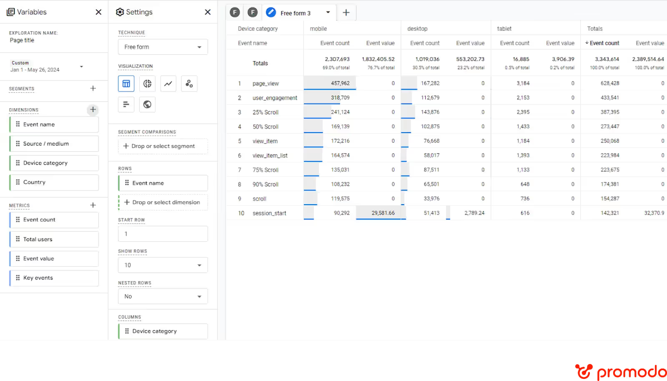Click Drop or select segment area
The image size is (667, 381).
(x=163, y=146)
